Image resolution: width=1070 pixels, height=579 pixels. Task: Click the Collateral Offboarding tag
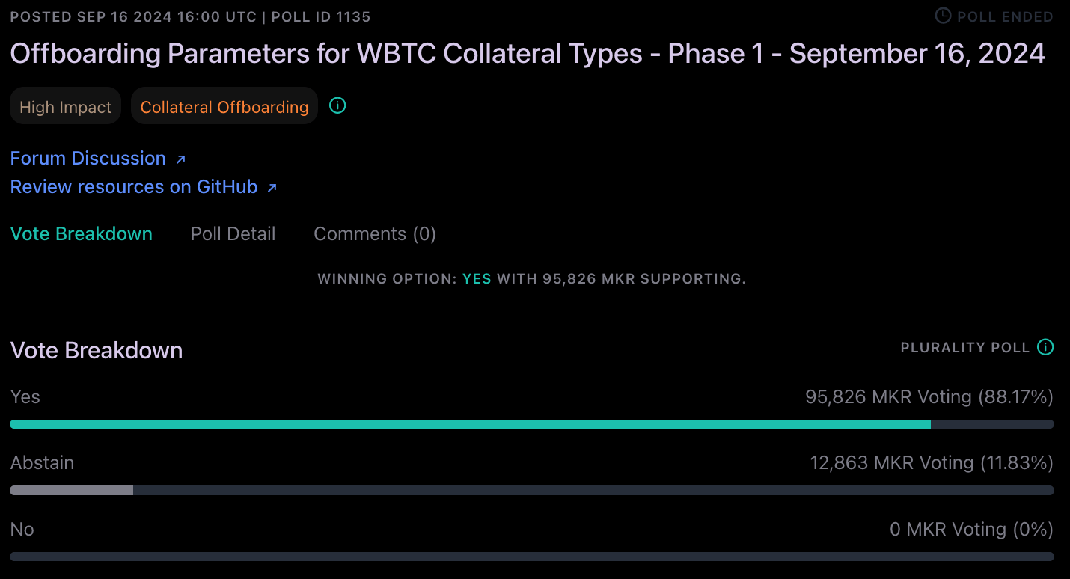224,107
